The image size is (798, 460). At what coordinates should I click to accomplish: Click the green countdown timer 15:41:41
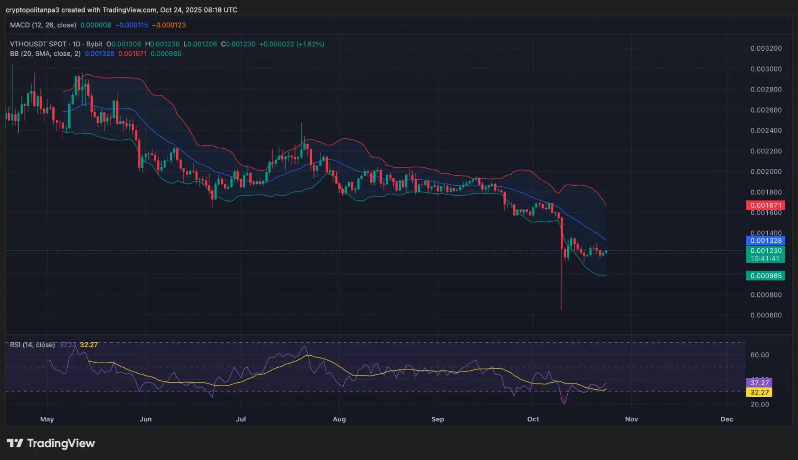765,257
